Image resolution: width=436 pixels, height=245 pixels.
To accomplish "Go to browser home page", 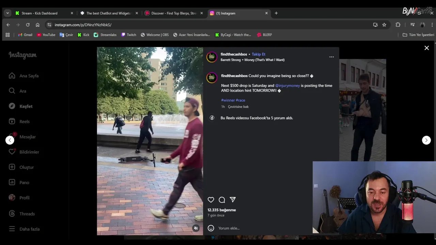I will (37, 25).
